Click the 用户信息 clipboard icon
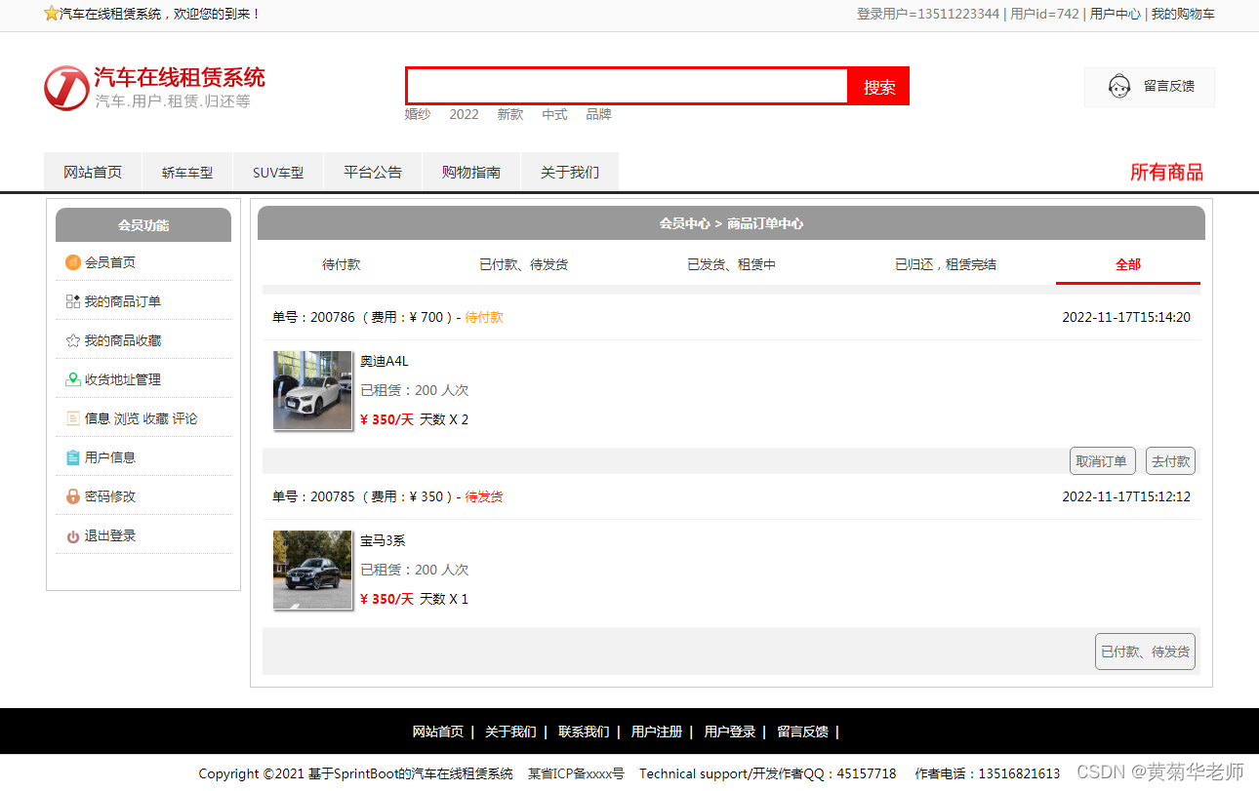Viewport: 1259px width, 791px height. click(x=73, y=456)
